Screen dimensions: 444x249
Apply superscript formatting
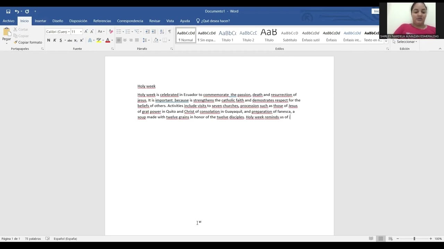(x=82, y=40)
